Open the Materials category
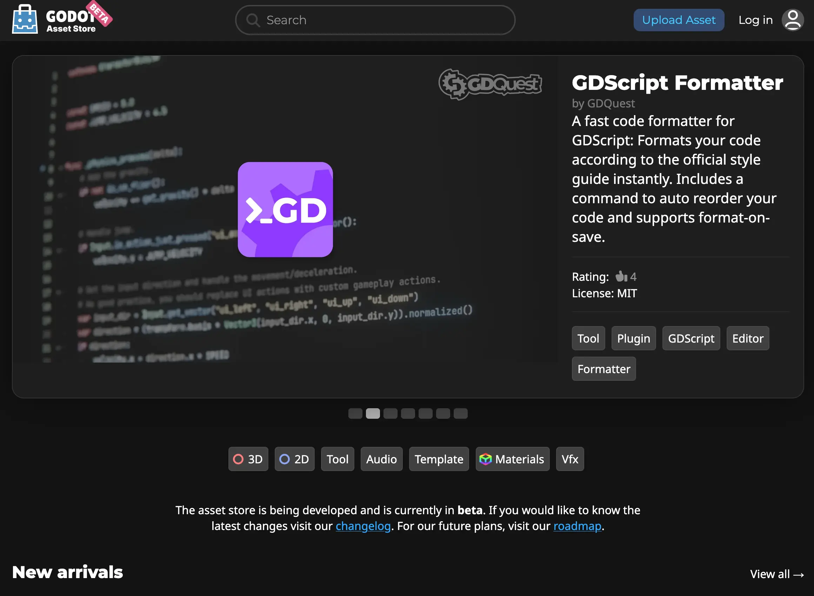Image resolution: width=814 pixels, height=596 pixels. pos(513,459)
